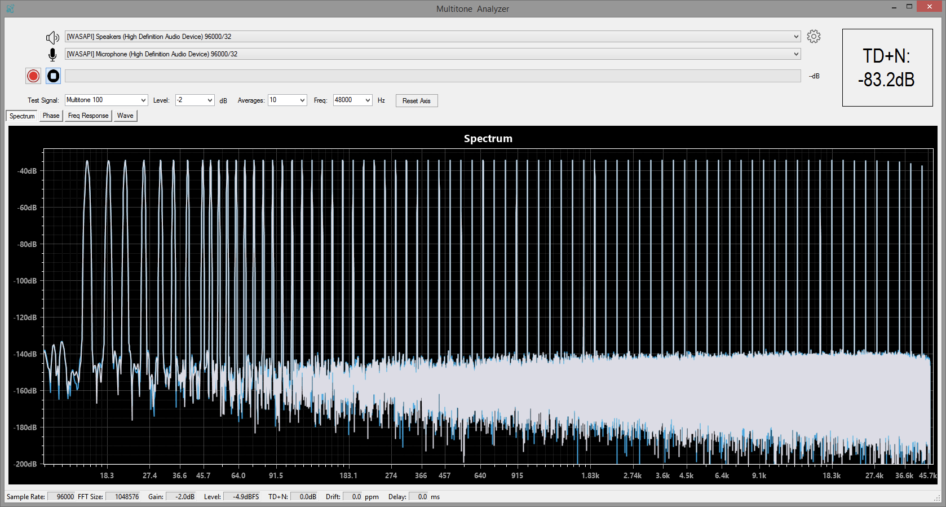Viewport: 946px width, 507px height.
Task: Switch to the Phase tab
Action: pos(51,116)
